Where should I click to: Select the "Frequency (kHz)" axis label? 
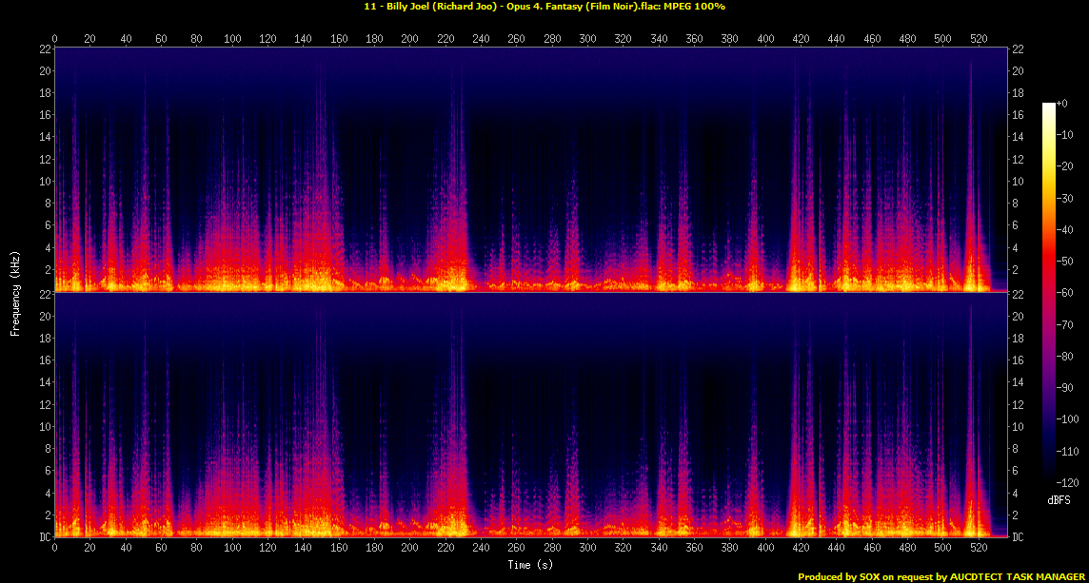point(15,291)
